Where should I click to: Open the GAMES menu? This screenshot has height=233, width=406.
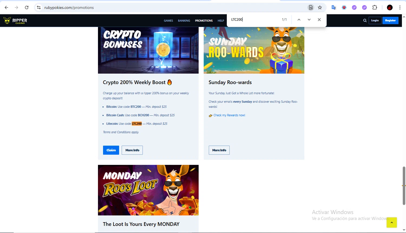[x=168, y=21]
